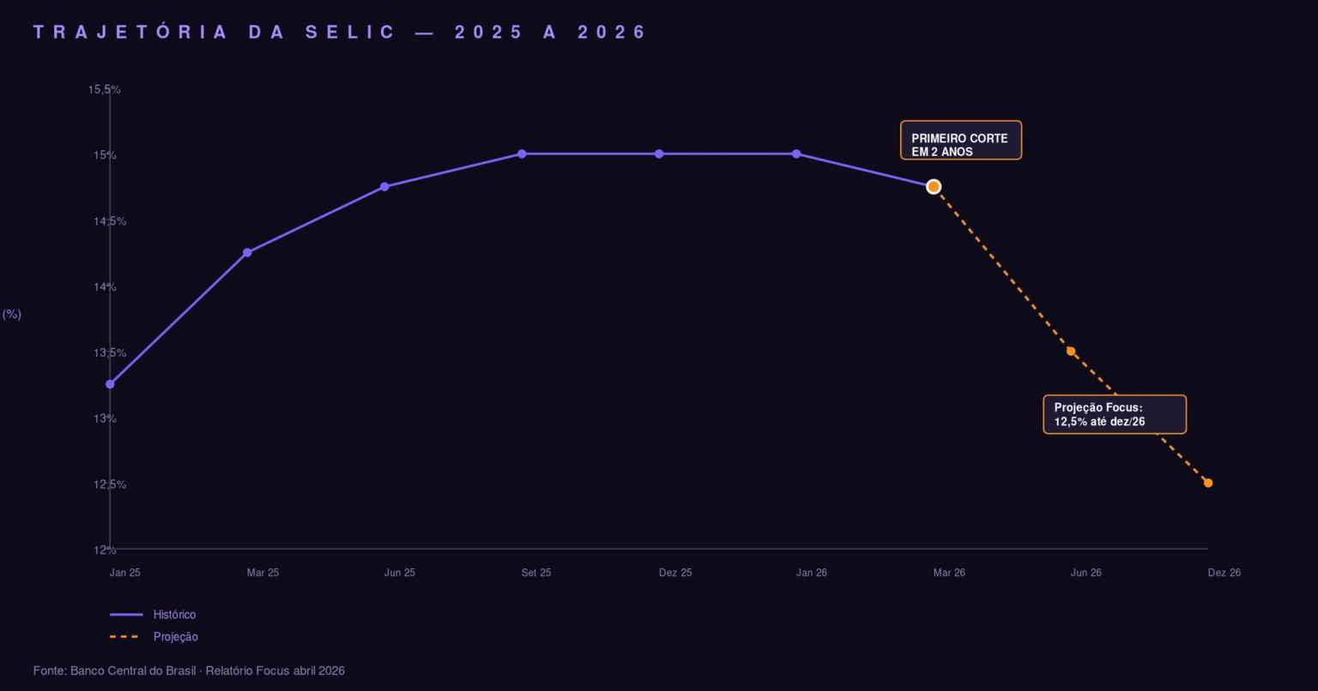Viewport: 1318px width, 691px height.
Task: Click the (%) y-axis title
Action: tap(12, 315)
